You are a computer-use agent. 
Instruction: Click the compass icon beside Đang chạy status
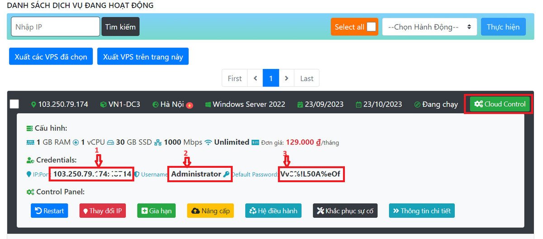click(417, 105)
